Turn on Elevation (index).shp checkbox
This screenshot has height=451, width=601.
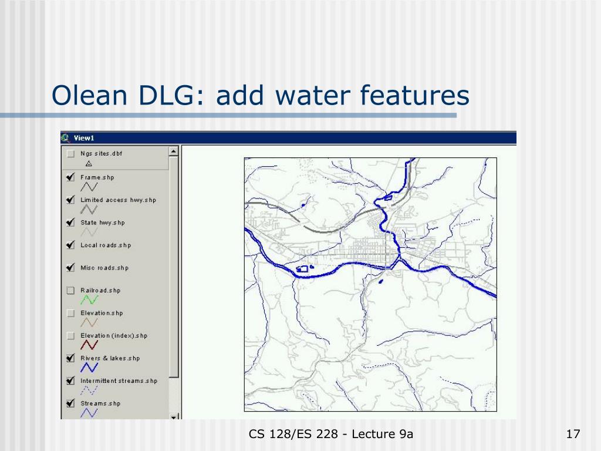coord(70,335)
